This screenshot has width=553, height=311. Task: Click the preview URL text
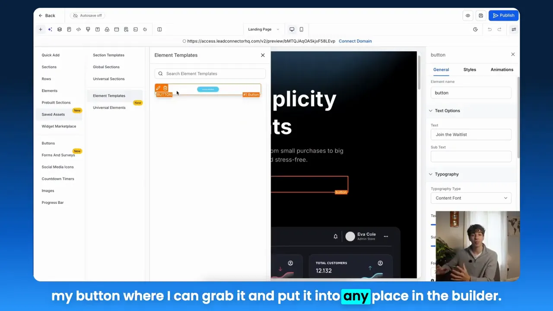(x=261, y=41)
